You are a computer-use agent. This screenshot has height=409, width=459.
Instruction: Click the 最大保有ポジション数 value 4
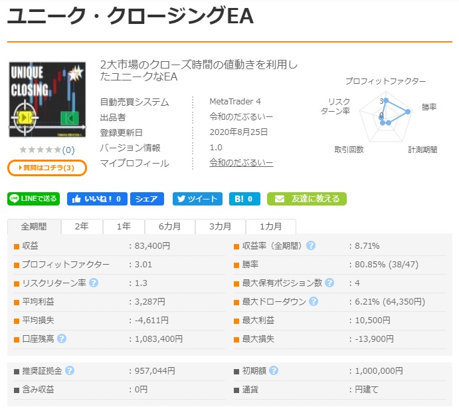click(357, 283)
